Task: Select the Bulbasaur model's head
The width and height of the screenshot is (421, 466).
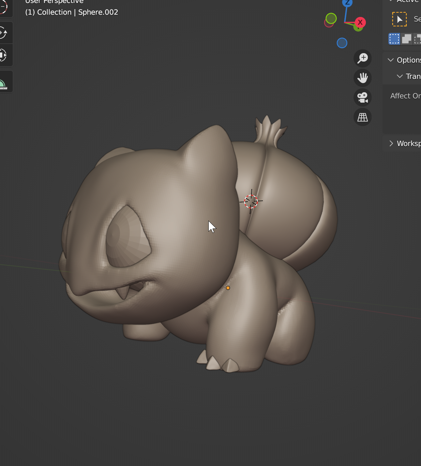Action: pos(150,225)
